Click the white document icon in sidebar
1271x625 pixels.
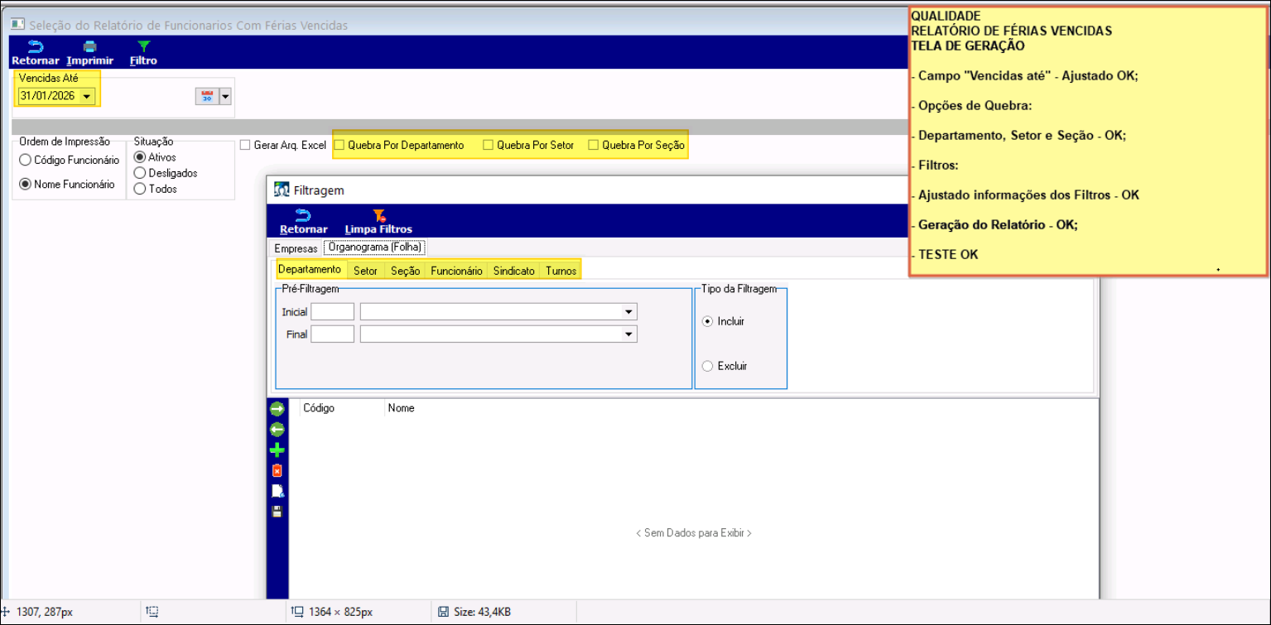(277, 491)
